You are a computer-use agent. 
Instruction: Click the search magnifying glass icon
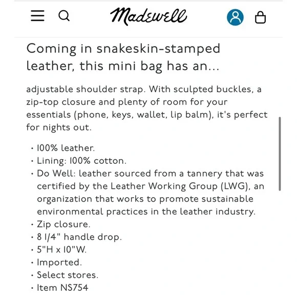64,16
